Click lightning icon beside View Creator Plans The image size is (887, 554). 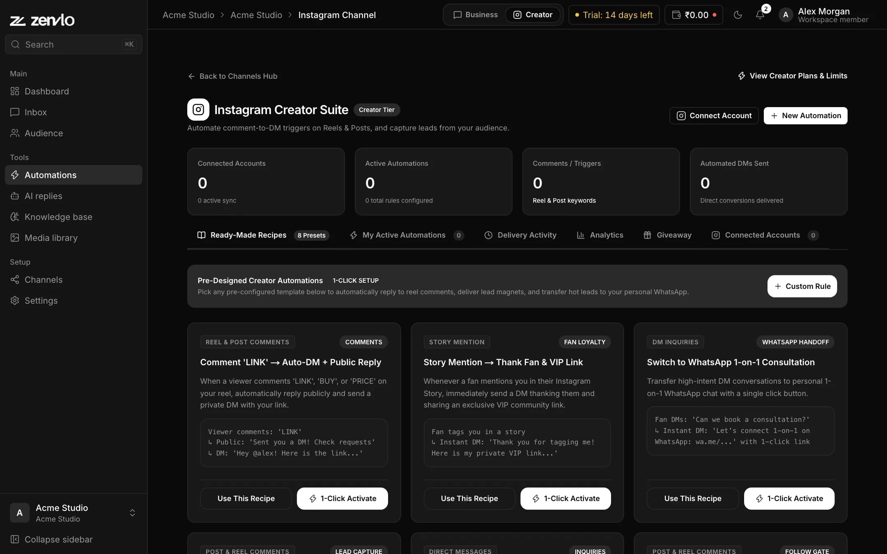click(742, 76)
